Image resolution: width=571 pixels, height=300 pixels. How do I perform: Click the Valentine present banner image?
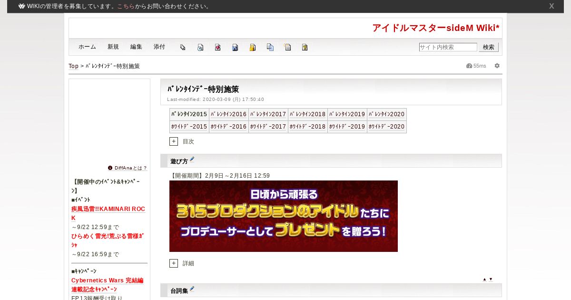pyautogui.click(x=284, y=216)
